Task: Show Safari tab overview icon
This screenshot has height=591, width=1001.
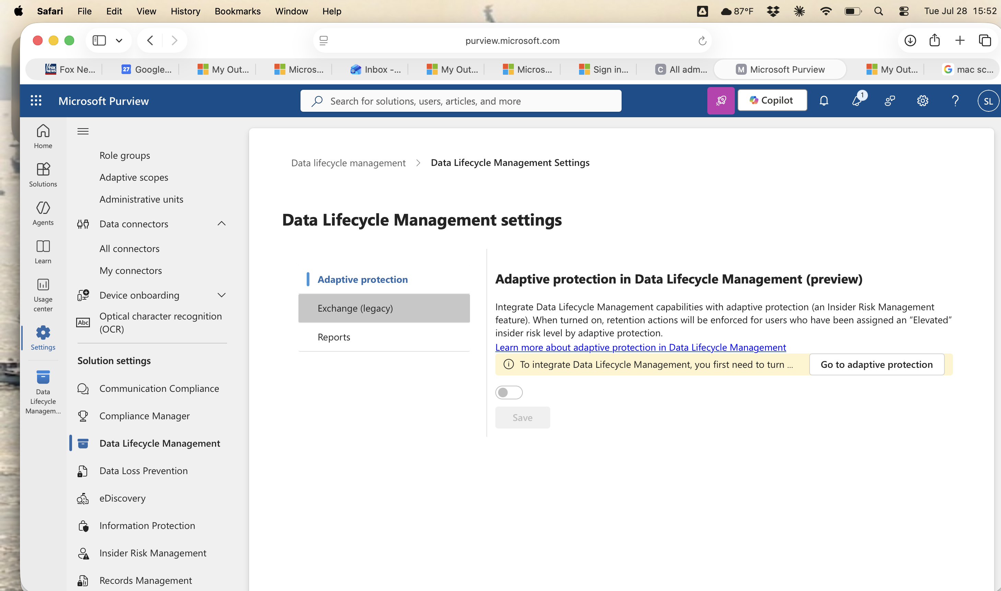Action: [985, 40]
